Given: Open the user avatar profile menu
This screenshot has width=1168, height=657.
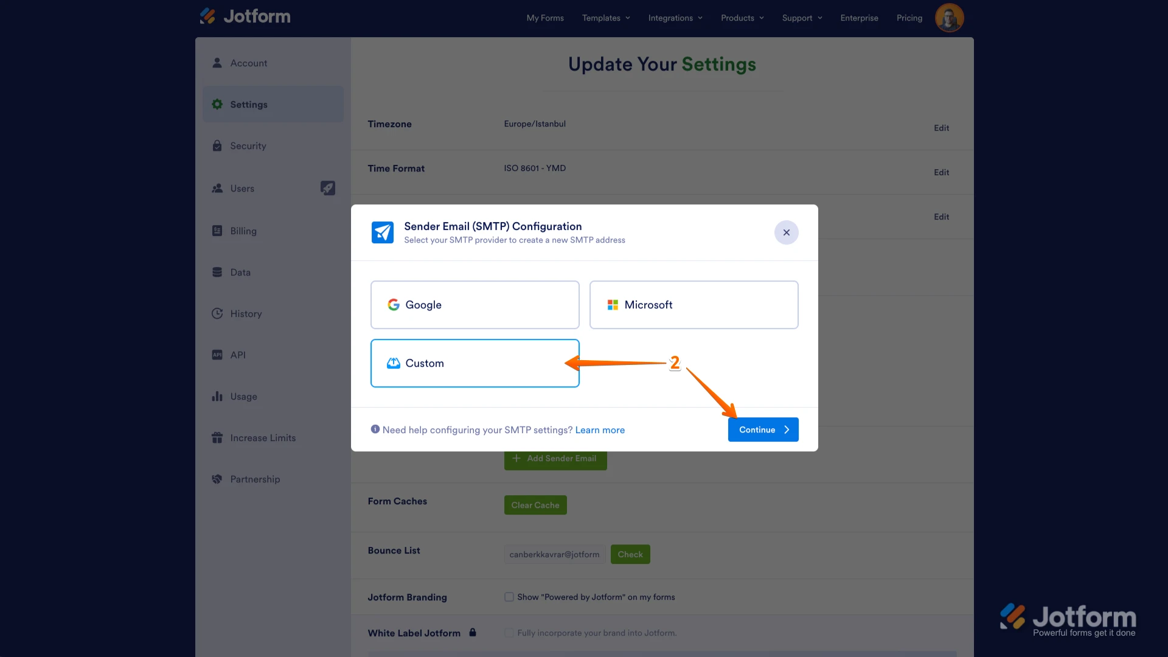Looking at the screenshot, I should point(949,18).
